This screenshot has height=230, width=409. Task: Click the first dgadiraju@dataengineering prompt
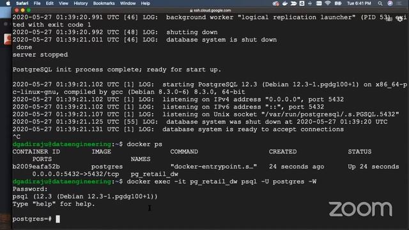62,144
